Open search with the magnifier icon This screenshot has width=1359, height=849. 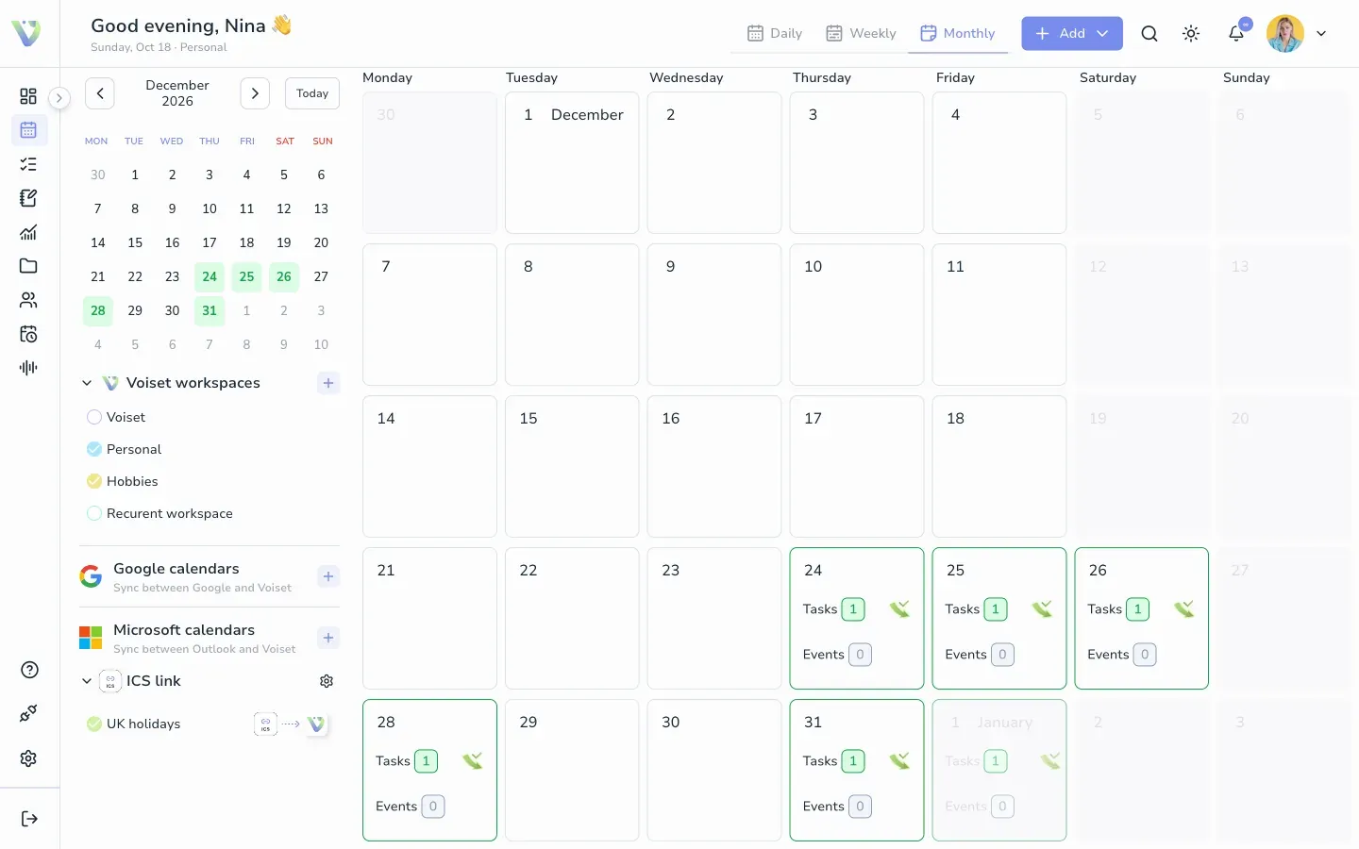click(1149, 34)
